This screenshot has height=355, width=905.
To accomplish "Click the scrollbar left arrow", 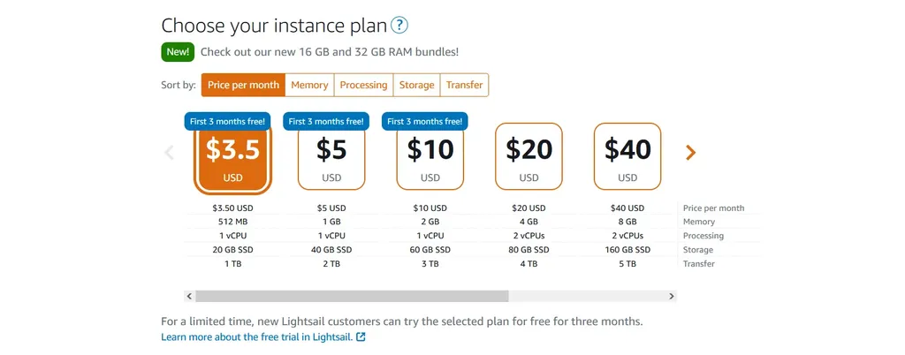I will (x=189, y=296).
